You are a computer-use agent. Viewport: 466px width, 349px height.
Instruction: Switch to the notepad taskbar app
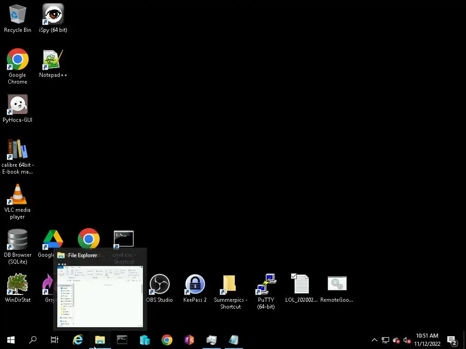click(234, 340)
